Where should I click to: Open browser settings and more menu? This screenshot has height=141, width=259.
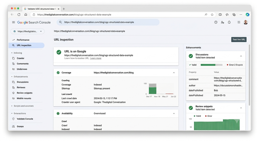[241, 14]
